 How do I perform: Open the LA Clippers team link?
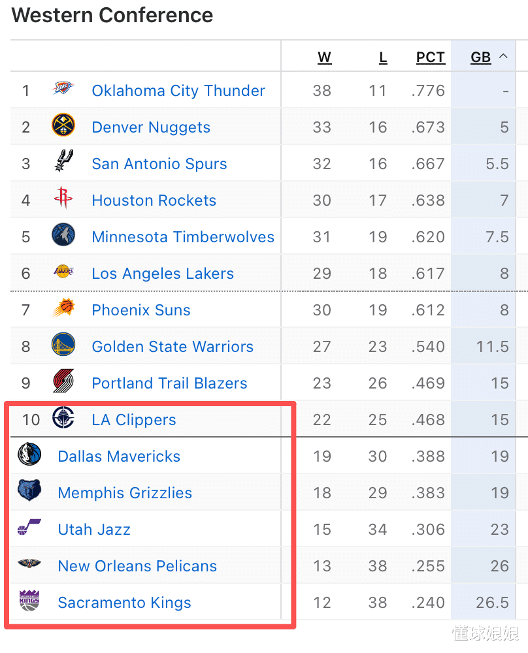(134, 420)
